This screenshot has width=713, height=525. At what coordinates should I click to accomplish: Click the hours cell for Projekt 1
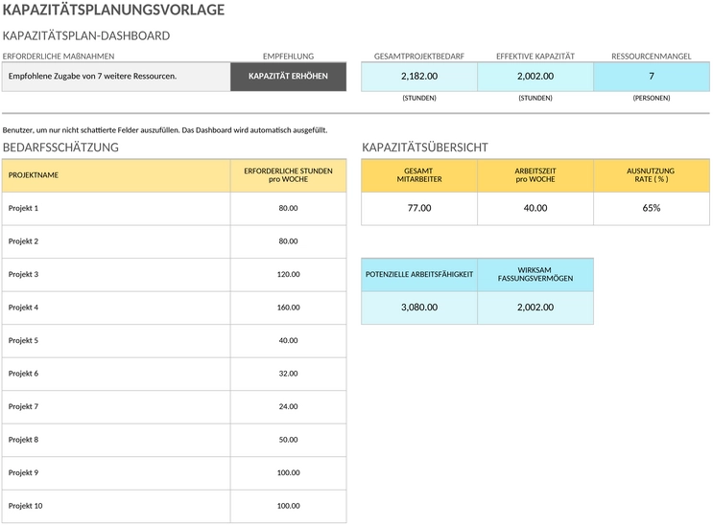[288, 209]
